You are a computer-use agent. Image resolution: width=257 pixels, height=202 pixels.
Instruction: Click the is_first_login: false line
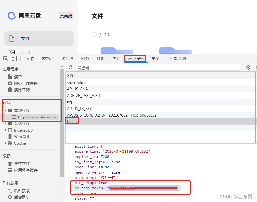tap(97, 162)
